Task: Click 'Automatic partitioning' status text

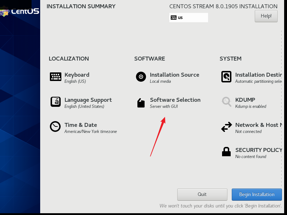Action: (258, 81)
